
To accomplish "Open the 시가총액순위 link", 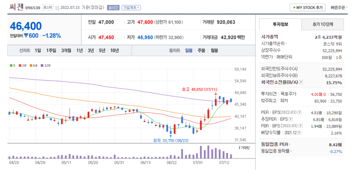I will 274,44.
